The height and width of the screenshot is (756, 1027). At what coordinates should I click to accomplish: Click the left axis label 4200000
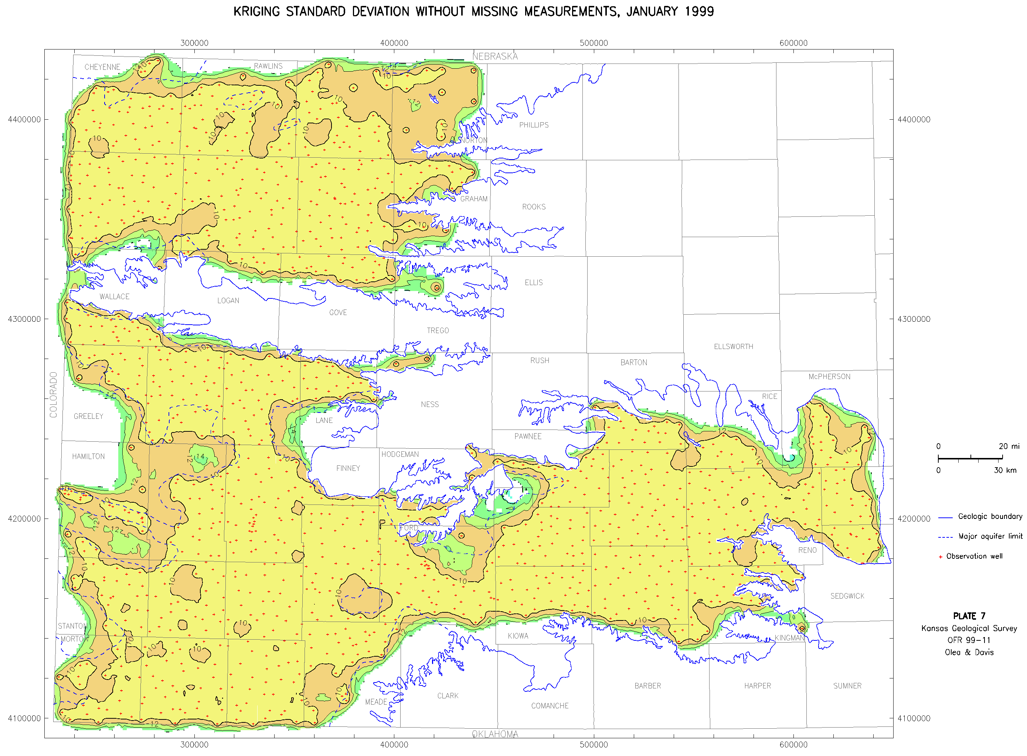point(24,519)
